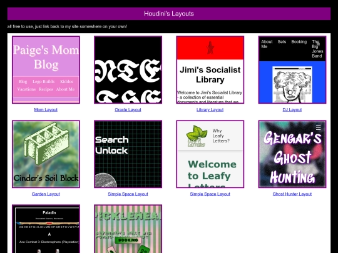
Task: Open the DJ Layout link
Action: point(292,110)
